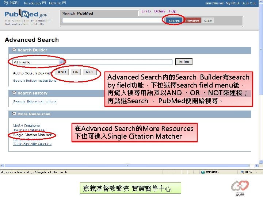Collapse the More Resources section
The image size is (263, 197).
(x=14, y=114)
